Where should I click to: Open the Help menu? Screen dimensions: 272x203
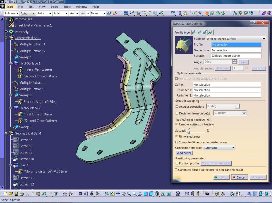point(96,7)
